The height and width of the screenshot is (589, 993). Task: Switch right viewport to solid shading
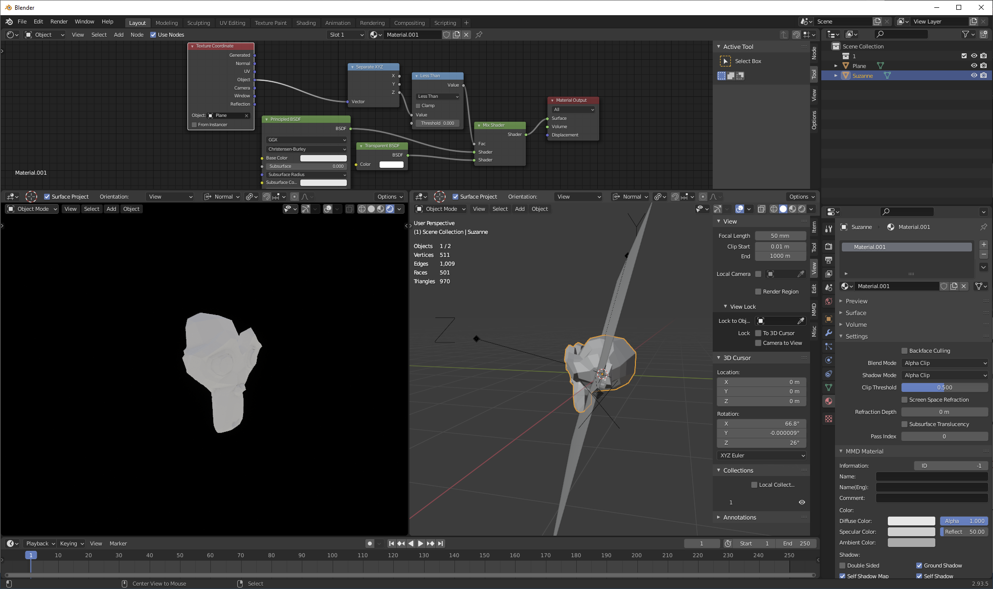pos(783,209)
